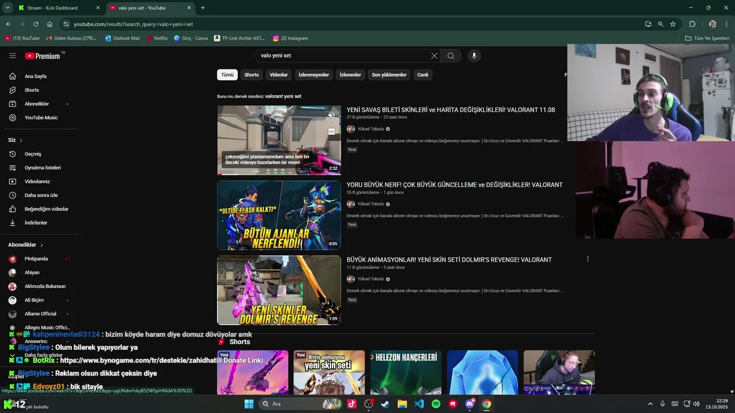Viewport: 735px width, 413px height.
Task: Open YENİ SAVAŞ BİLETİ SKİNLERİ video title
Action: 451,110
